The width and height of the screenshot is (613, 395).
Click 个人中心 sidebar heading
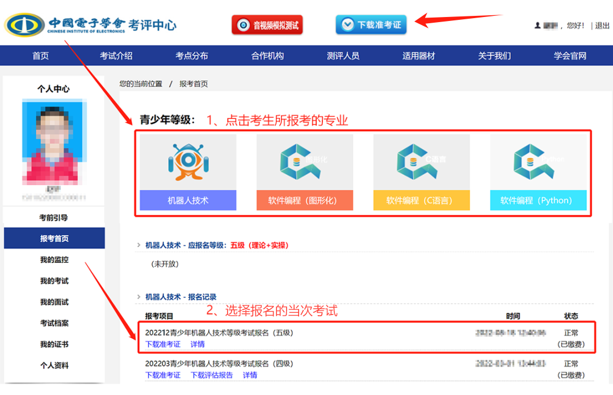(53, 89)
